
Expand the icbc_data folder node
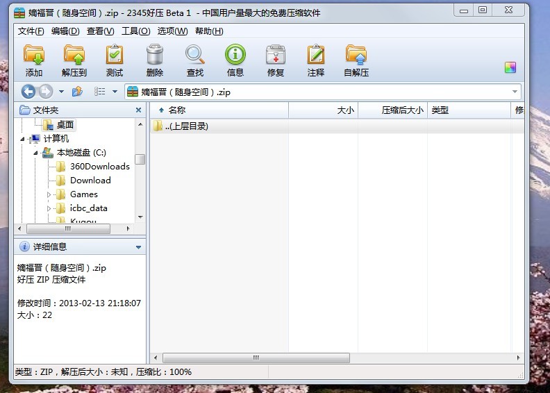pyautogui.click(x=49, y=208)
